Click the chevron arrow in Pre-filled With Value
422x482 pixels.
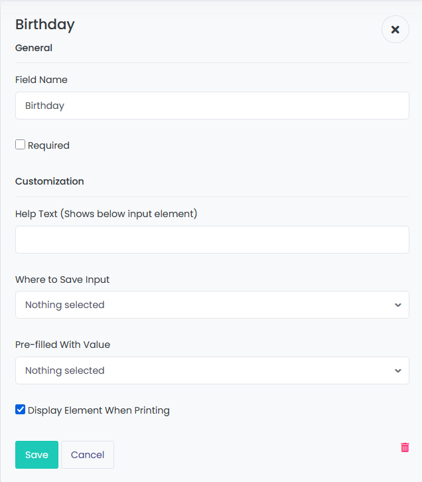(x=397, y=370)
